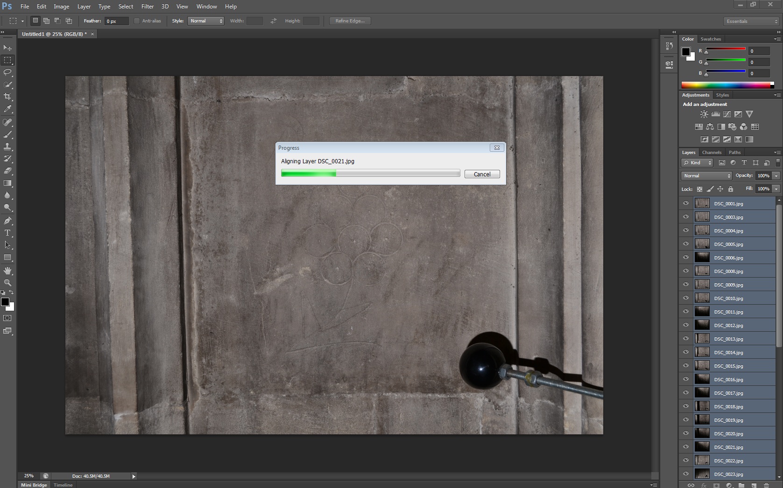Add a Brightness/Contrast adjustment
This screenshot has width=783, height=488.
pos(704,114)
